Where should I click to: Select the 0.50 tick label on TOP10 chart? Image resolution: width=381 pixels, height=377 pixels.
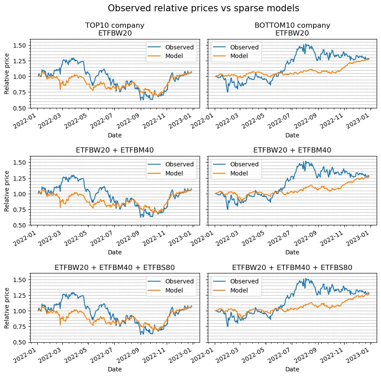coord(20,108)
